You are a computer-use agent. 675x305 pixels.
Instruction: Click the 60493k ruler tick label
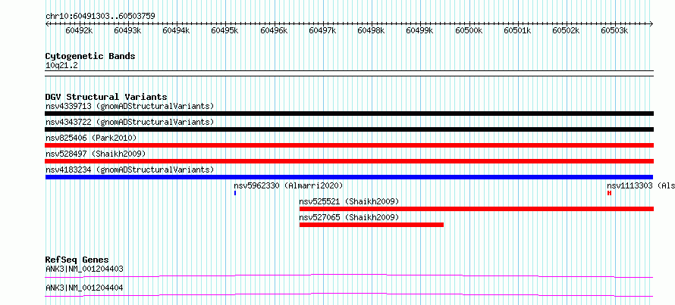point(127,30)
